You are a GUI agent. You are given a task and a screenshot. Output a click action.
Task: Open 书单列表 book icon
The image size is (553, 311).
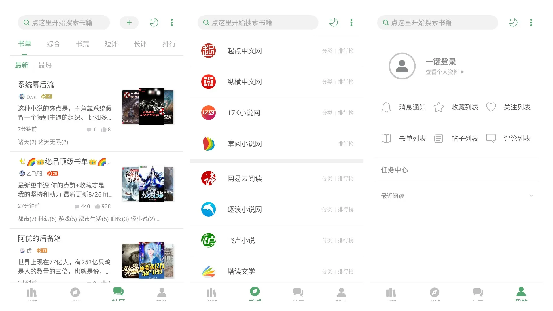tap(386, 138)
